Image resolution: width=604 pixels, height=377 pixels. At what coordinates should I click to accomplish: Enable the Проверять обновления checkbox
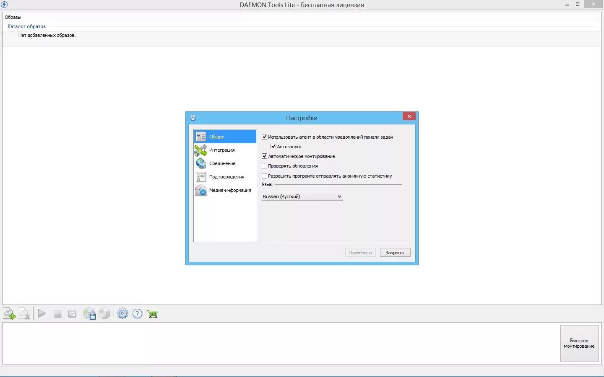(x=265, y=166)
